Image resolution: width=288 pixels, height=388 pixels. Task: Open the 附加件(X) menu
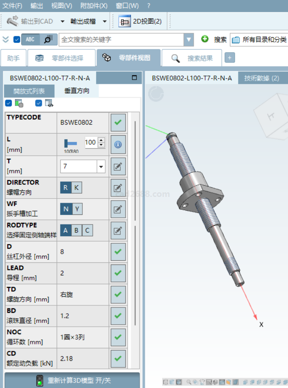tap(94, 5)
